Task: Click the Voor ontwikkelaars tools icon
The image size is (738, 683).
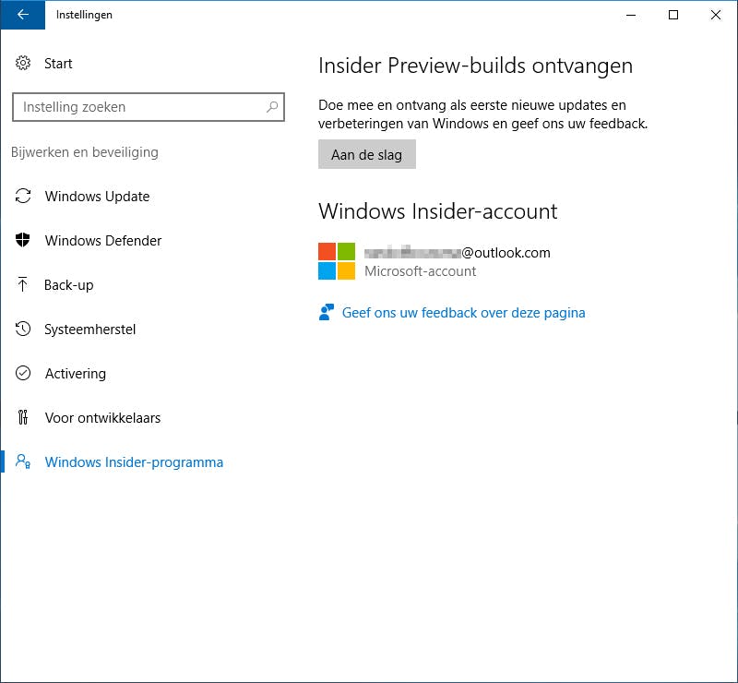Action: 23,418
